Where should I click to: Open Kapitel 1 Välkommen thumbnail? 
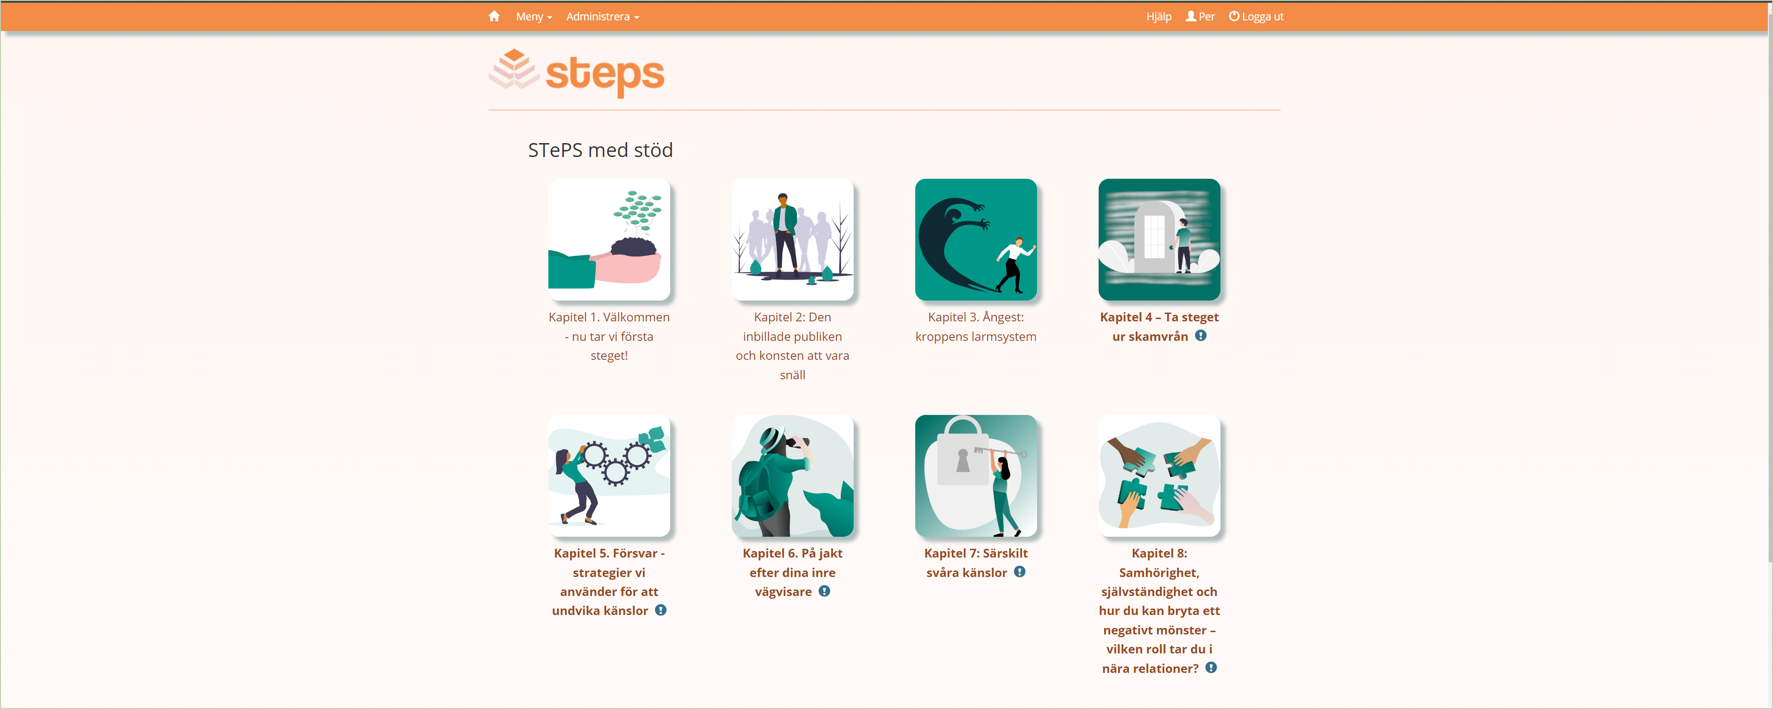pos(609,239)
